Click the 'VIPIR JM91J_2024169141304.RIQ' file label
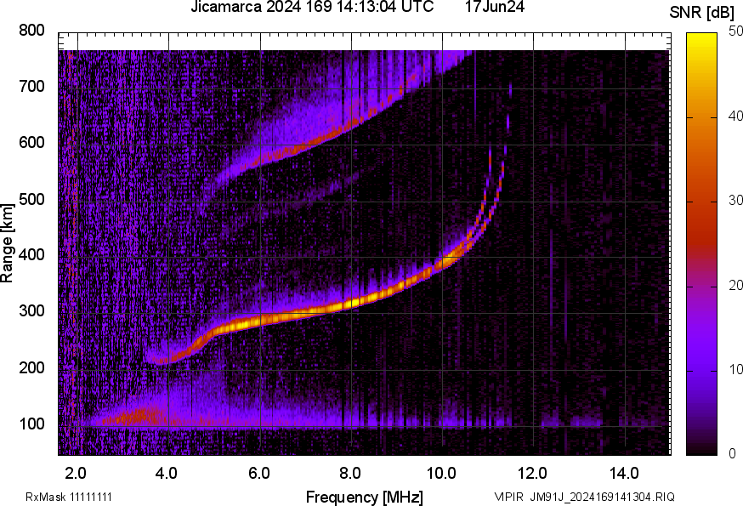743x506 pixels. click(584, 497)
